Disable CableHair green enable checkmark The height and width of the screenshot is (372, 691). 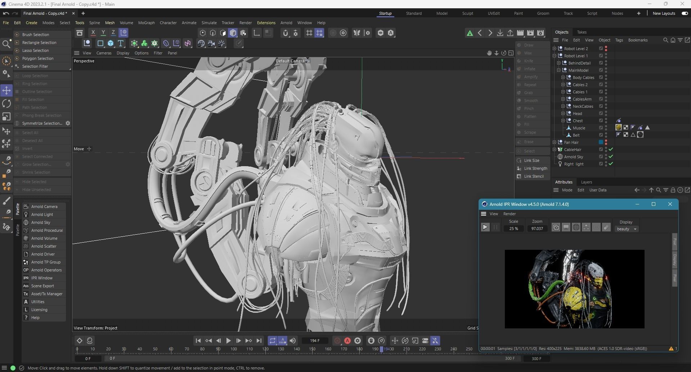pyautogui.click(x=611, y=150)
